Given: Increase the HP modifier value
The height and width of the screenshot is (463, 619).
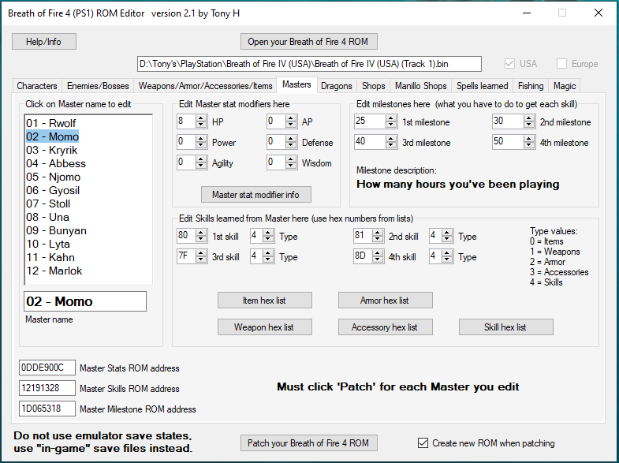Looking at the screenshot, I should tap(201, 118).
